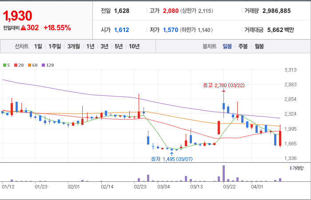The image size is (311, 200).
Task: Click the 1,665 price axis label
Action: [291, 144]
